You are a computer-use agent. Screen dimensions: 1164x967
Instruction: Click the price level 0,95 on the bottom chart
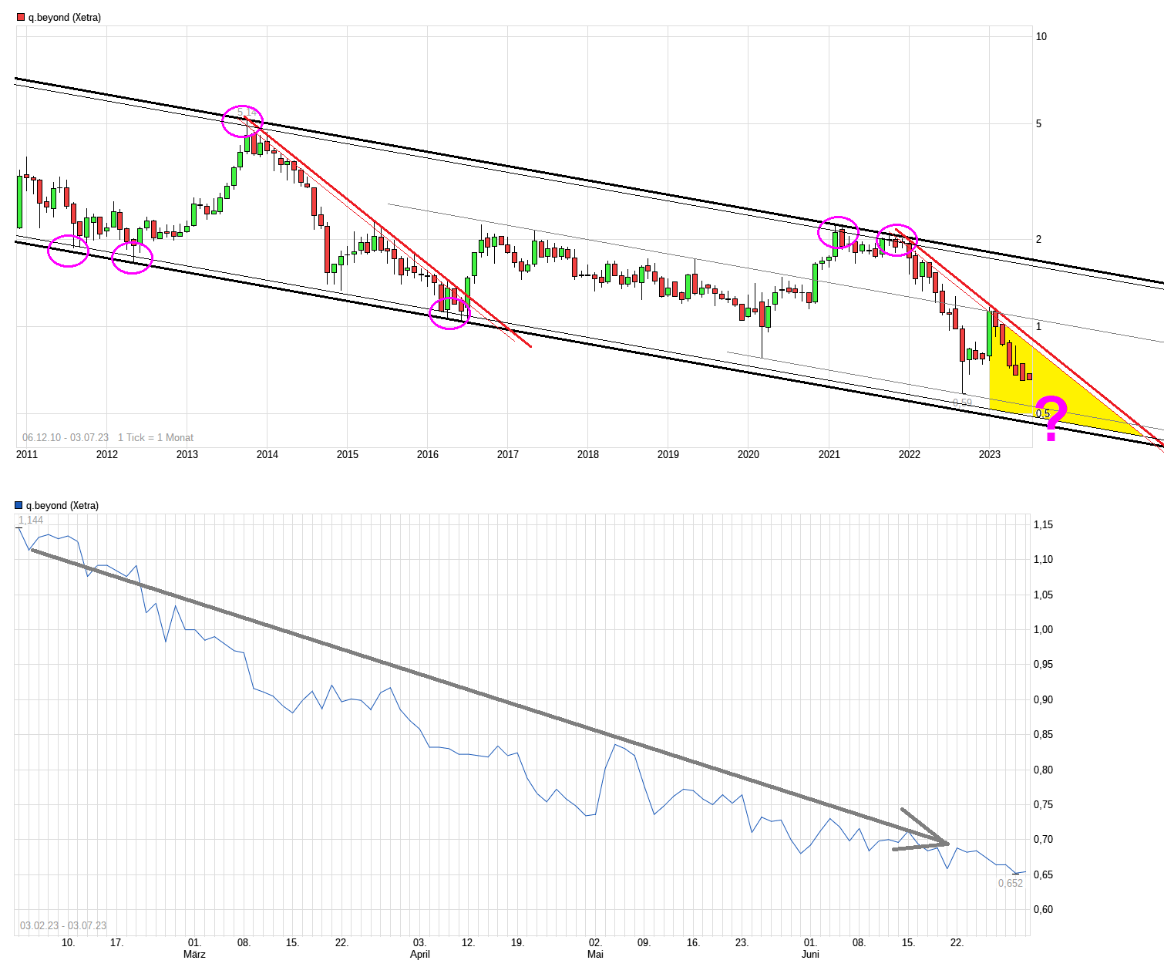tap(1043, 664)
